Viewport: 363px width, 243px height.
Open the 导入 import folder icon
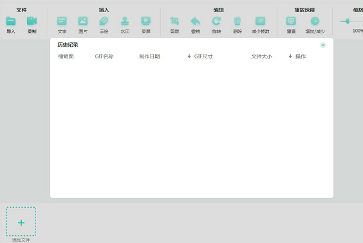tap(11, 21)
